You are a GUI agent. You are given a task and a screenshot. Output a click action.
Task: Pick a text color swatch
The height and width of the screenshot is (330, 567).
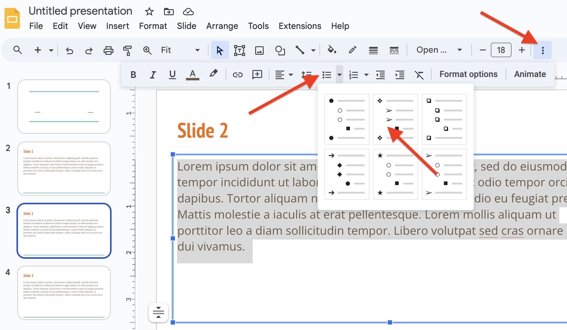pos(192,74)
